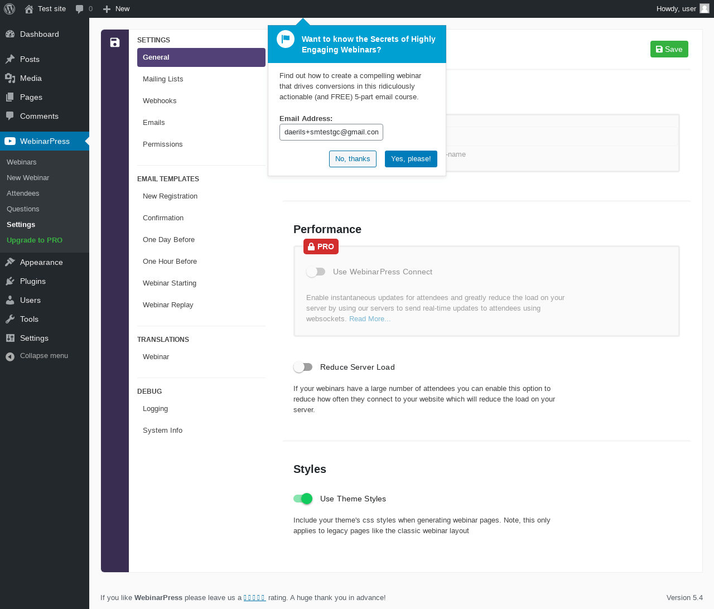Click the WordPress Settings sliders icon
This screenshot has height=609, width=714.
click(x=10, y=338)
